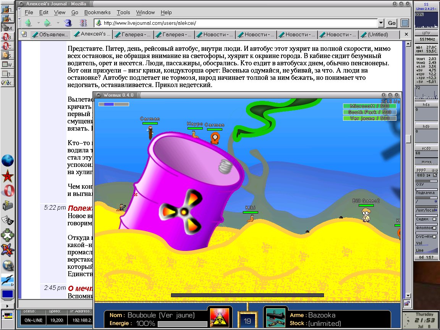Click the / filesystem indicator dot
Screen dimensions: 440x330
point(435,202)
